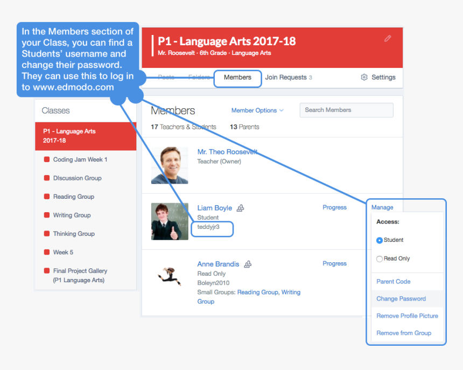The width and height of the screenshot is (463, 370).
Task: Select the Student access radio button
Action: click(380, 240)
